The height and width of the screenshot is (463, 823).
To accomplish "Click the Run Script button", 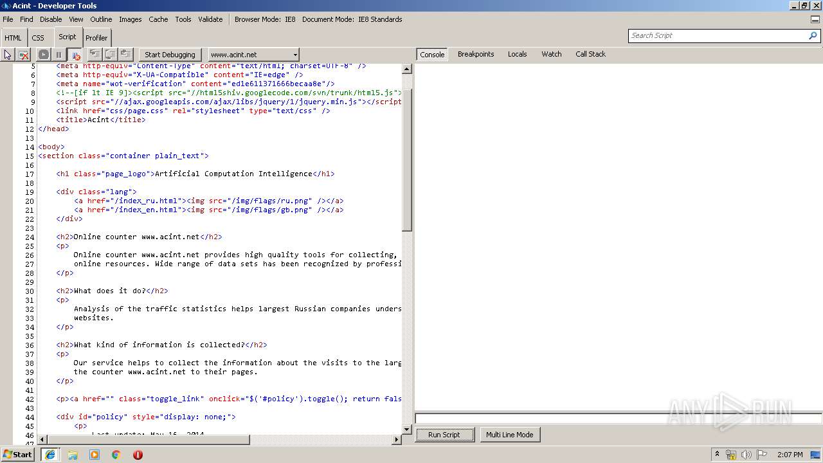I will (444, 435).
